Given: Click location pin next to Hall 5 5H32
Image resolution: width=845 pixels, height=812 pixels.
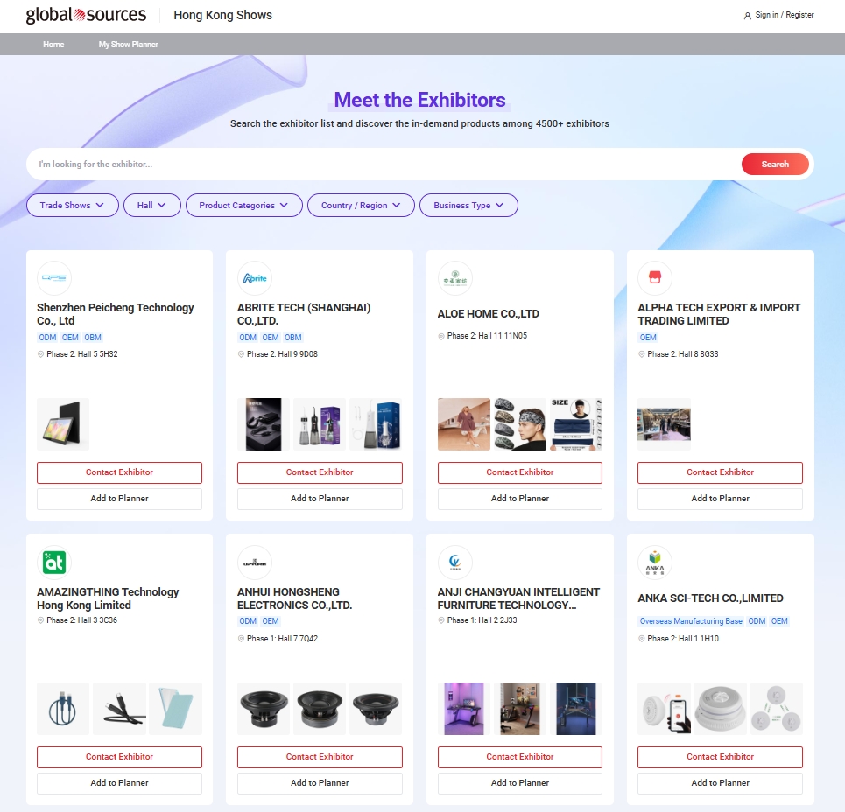Looking at the screenshot, I should point(40,354).
